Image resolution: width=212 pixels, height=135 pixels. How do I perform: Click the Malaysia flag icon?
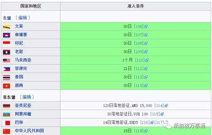tap(7, 60)
